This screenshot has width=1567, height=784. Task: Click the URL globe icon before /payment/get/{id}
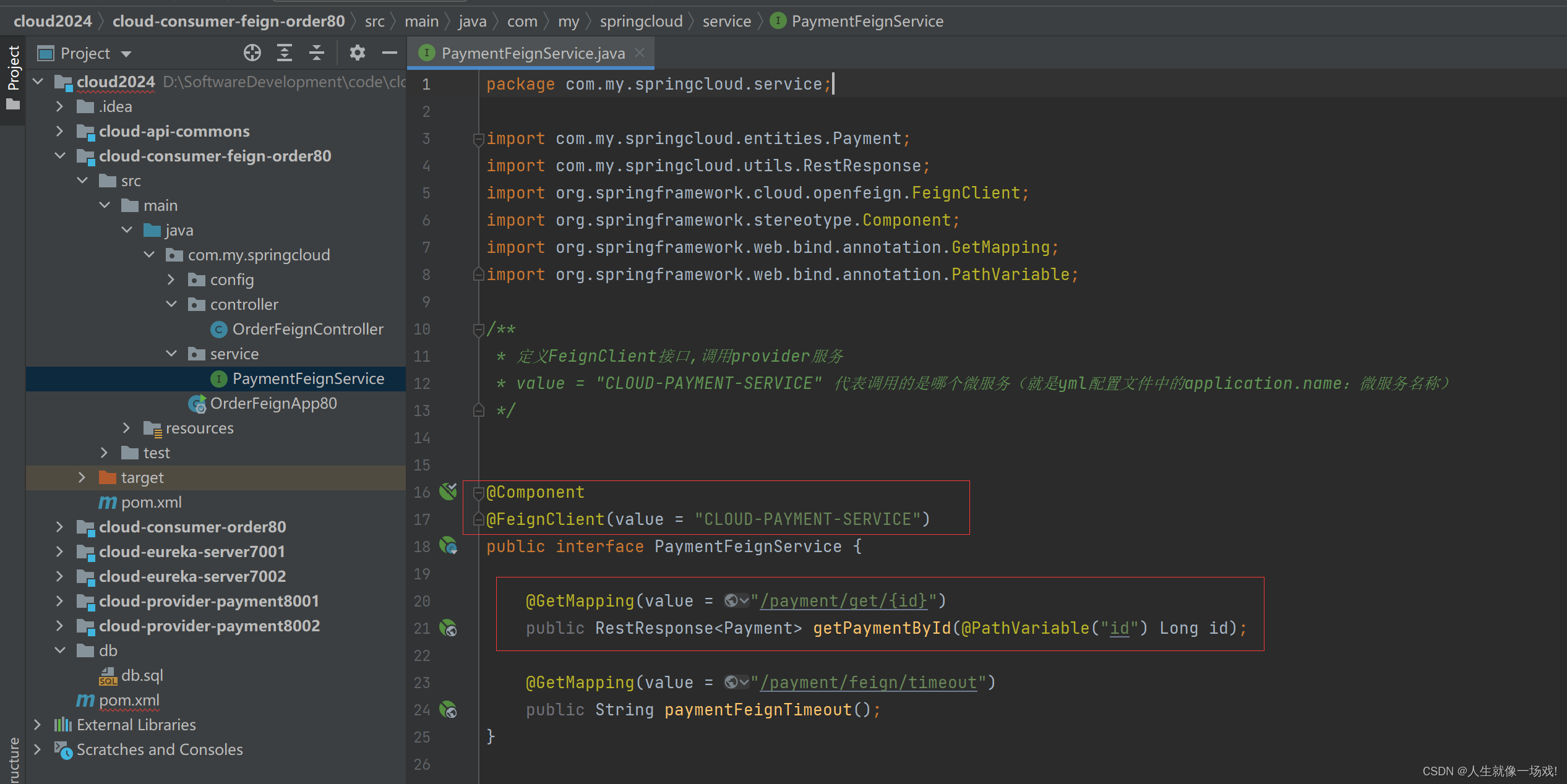(x=732, y=600)
